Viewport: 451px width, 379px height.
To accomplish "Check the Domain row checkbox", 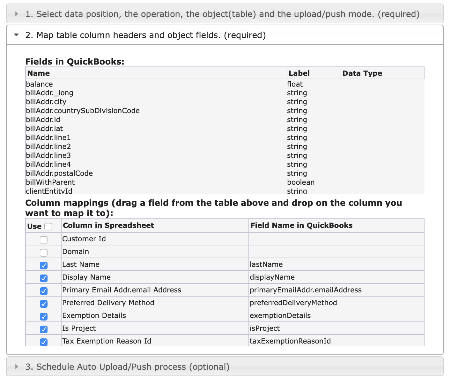I will click(44, 252).
